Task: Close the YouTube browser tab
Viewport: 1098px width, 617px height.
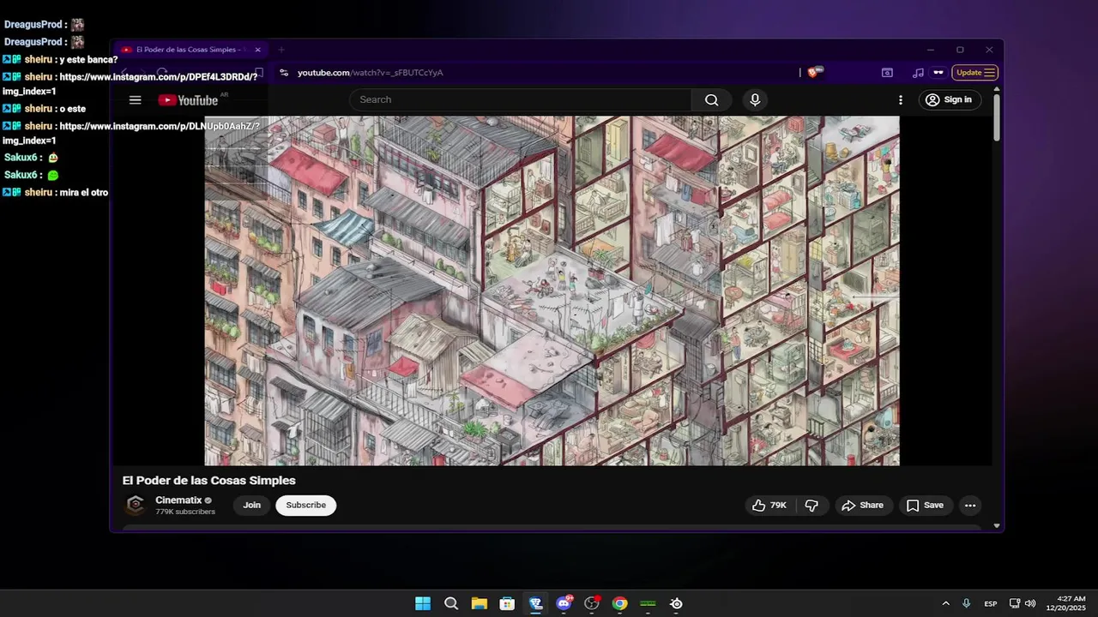Action: pyautogui.click(x=257, y=50)
